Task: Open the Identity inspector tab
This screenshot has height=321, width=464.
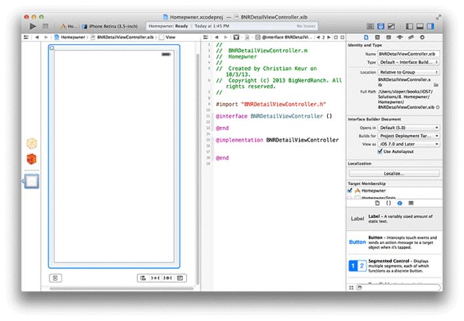Action: 389,37
